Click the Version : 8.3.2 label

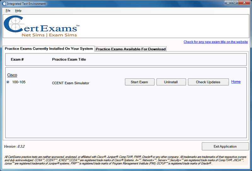(14, 146)
